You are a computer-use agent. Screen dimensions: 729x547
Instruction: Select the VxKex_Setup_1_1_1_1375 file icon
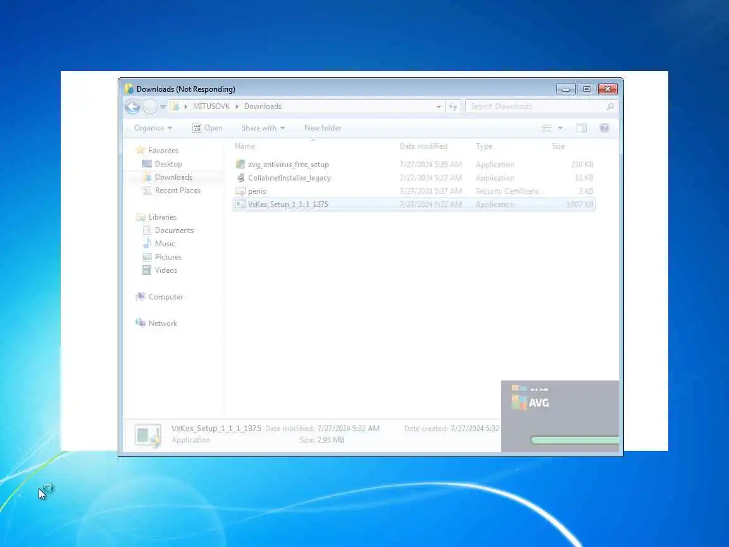[240, 204]
